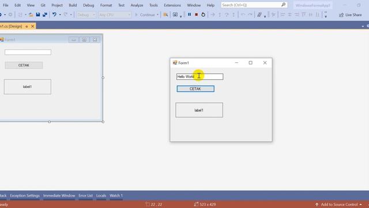Click the Step Over debug icon
This screenshot has height=208, width=369.
227,14
